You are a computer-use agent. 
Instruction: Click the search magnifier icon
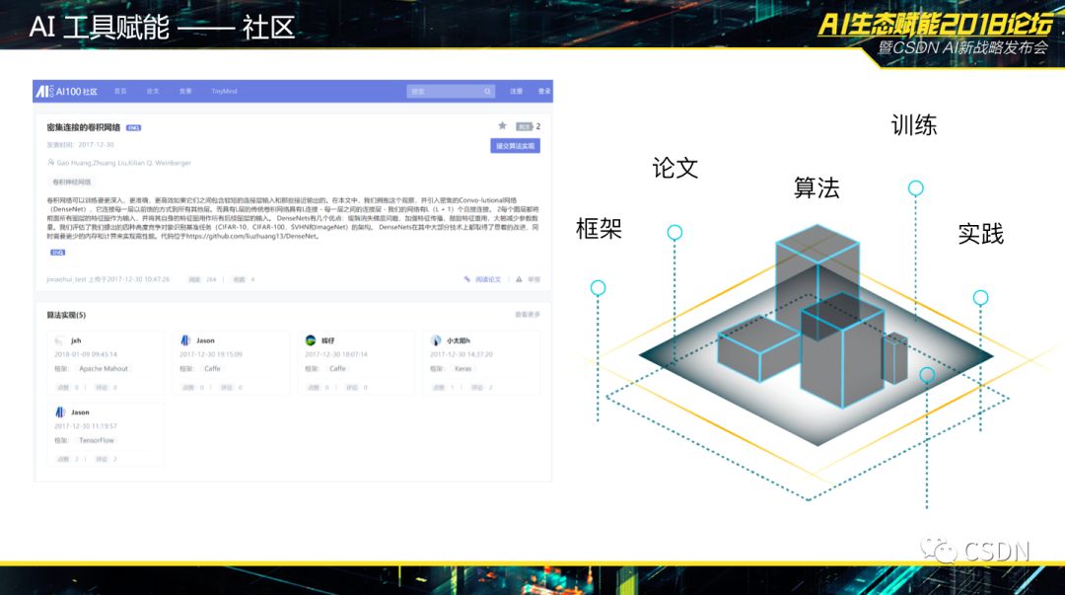tap(489, 91)
